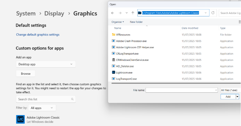Screen dimensions: 241x126
Task: Click the magnifier icon in Search this list
Action: 72,99
